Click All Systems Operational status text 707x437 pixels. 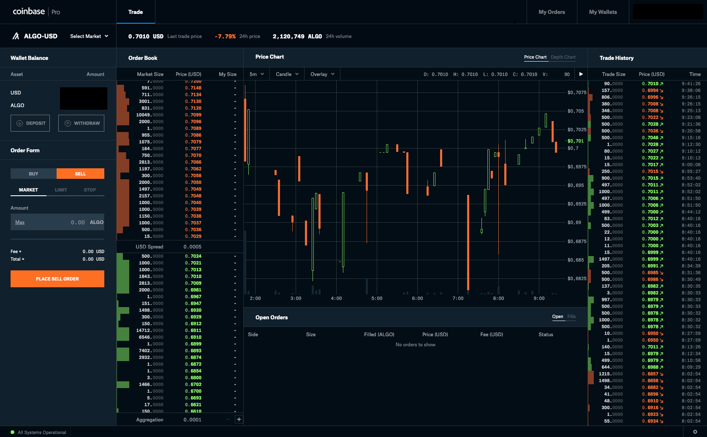(42, 432)
